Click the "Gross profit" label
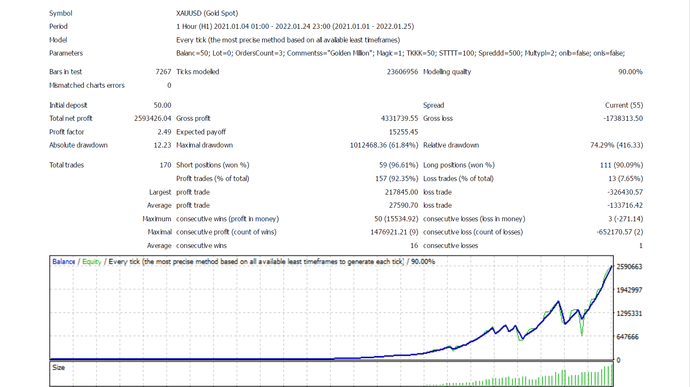 pyautogui.click(x=194, y=118)
